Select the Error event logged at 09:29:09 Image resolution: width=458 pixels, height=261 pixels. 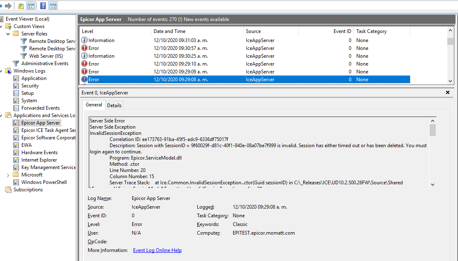tap(245, 72)
